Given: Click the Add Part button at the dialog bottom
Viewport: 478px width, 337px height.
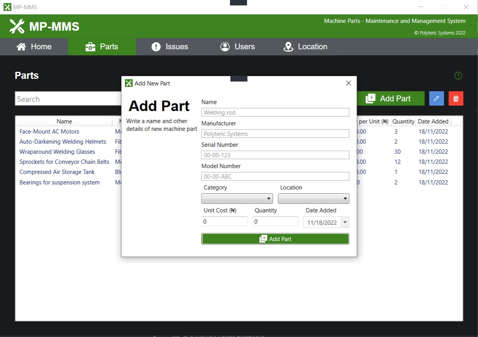Looking at the screenshot, I should [x=275, y=238].
